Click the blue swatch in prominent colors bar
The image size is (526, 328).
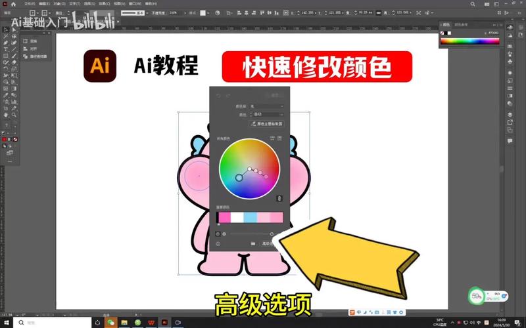point(250,217)
